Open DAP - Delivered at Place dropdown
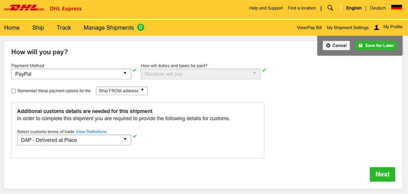Screen dimensions: 408x194 pyautogui.click(x=74, y=140)
